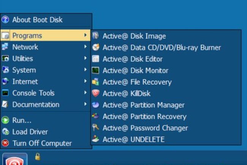Click the Active@ Disk Monitor icon

pos(96,70)
